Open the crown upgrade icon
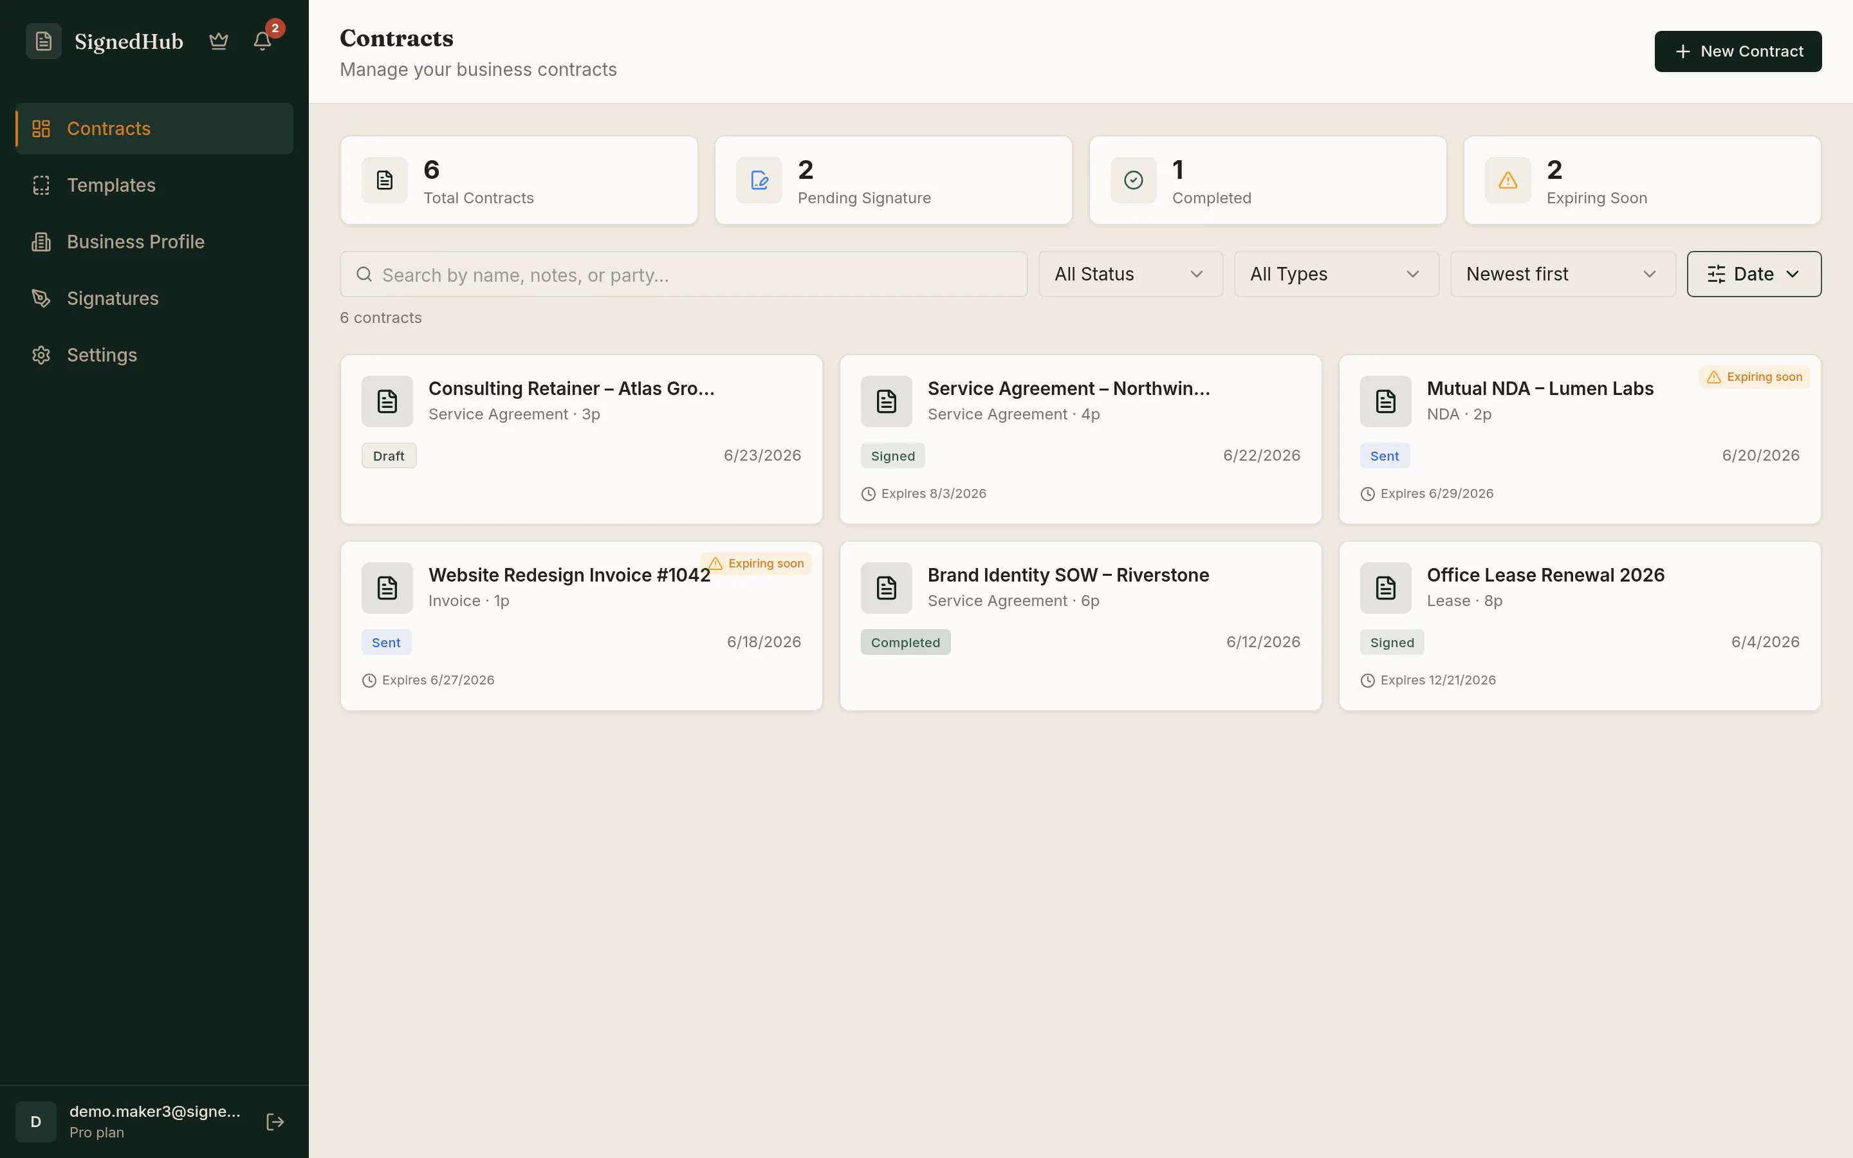The image size is (1853, 1158). pyautogui.click(x=219, y=41)
